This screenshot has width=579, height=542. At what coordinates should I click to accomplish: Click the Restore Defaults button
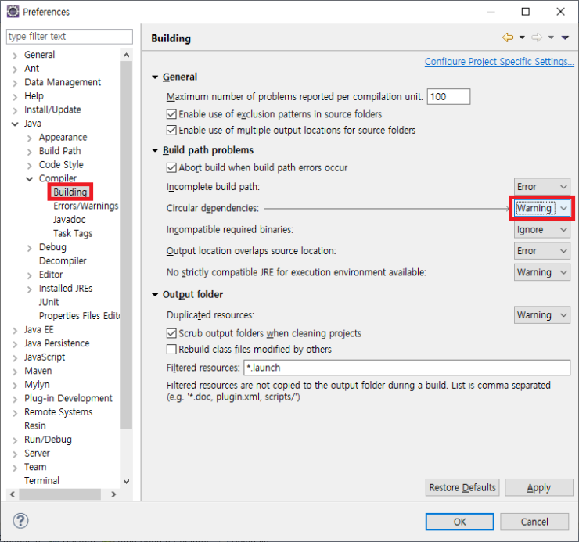coord(462,487)
